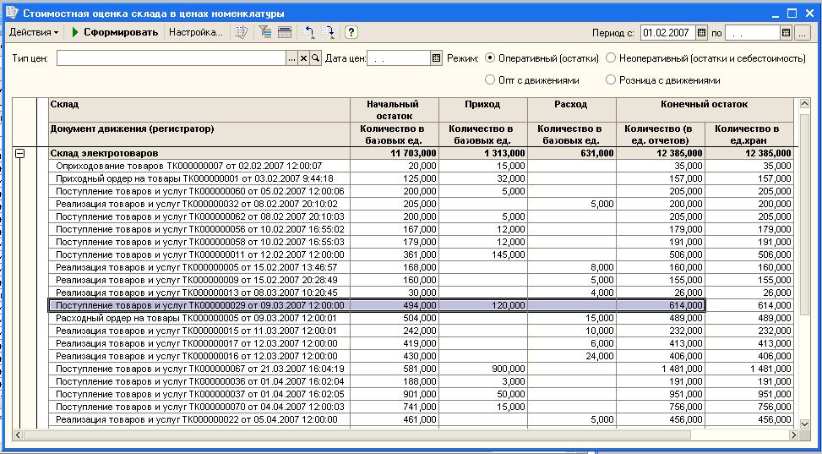Click the vertical scrollbar down arrow
Image resolution: width=822 pixels, height=454 pixels.
804,424
